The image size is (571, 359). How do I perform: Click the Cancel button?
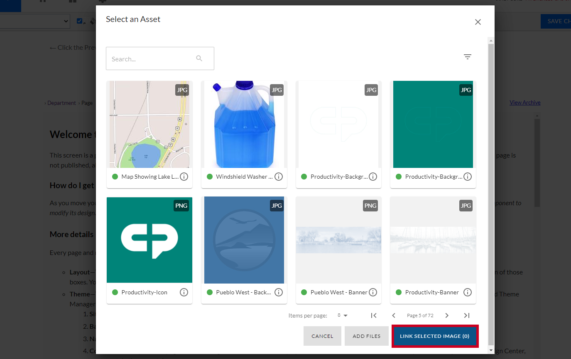[x=322, y=336]
